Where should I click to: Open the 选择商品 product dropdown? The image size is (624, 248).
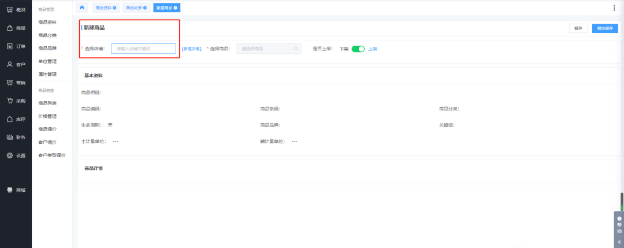(269, 49)
